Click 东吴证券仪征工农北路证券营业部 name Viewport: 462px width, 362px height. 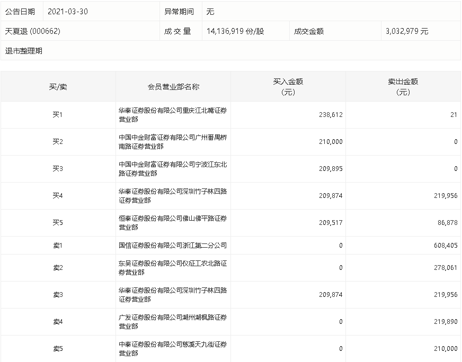(173, 268)
